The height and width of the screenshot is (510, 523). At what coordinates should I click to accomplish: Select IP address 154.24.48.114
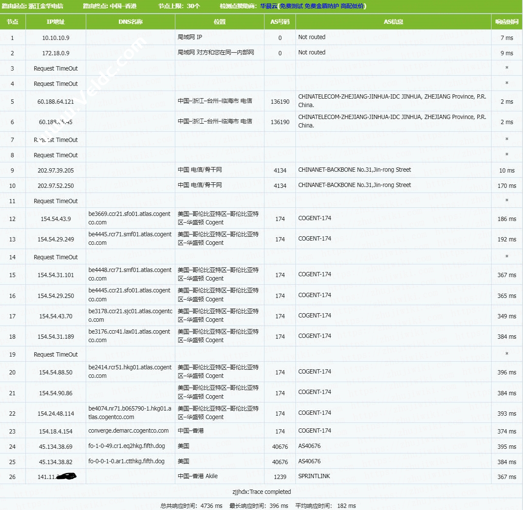(56, 414)
